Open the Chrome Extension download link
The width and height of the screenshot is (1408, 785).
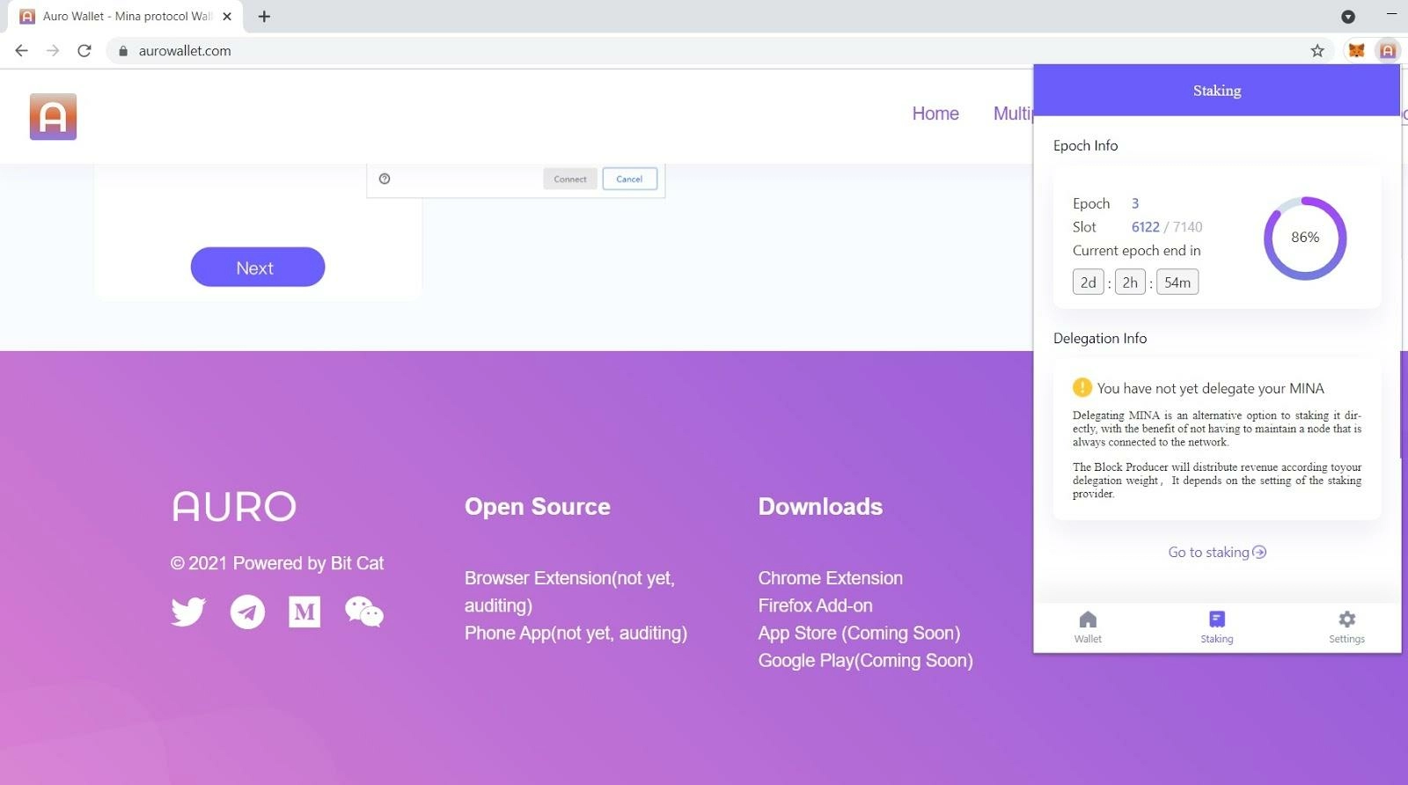click(831, 578)
